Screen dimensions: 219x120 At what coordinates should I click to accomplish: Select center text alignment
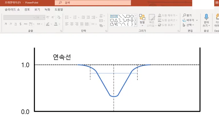click(x=72, y=24)
